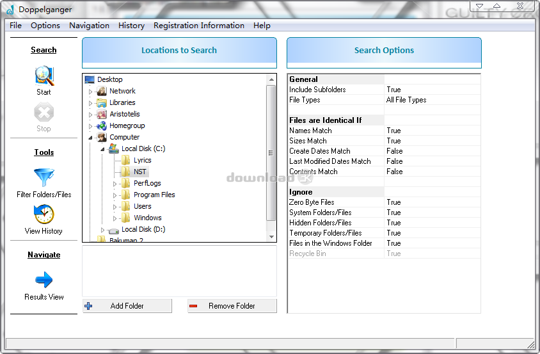540x354 pixels.
Task: Click scroll up arrow of folder tree
Action: click(x=271, y=79)
